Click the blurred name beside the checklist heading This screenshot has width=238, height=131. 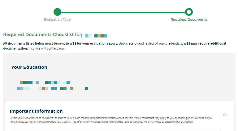96,36
